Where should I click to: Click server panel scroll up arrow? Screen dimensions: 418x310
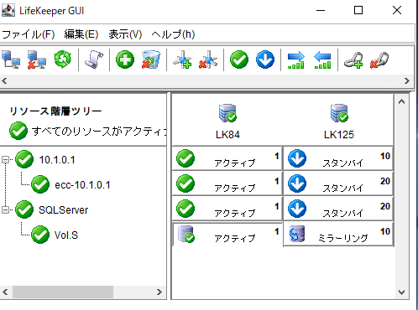402,101
